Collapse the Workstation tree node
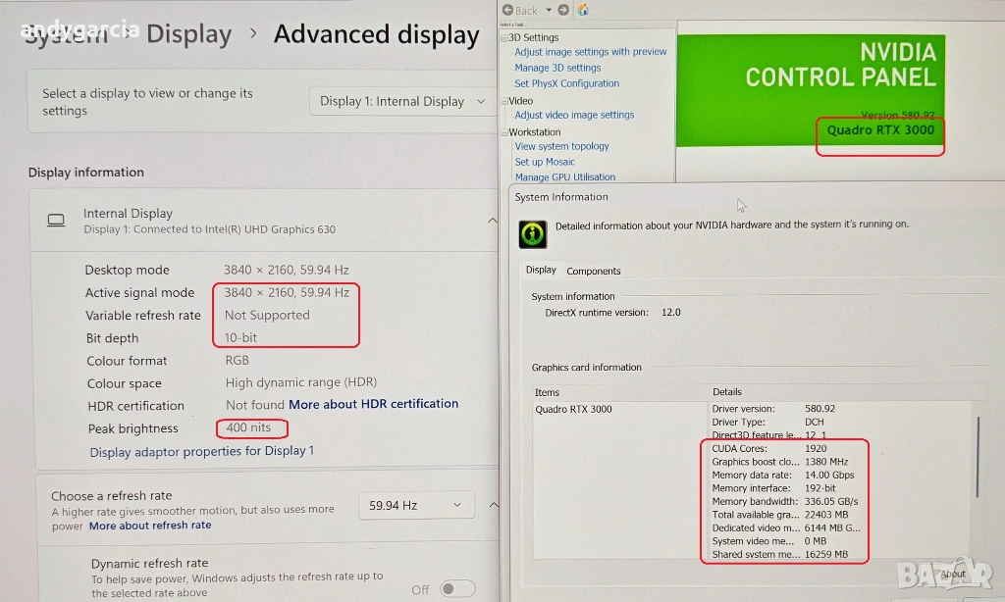This screenshot has height=602, width=1005. pos(504,132)
